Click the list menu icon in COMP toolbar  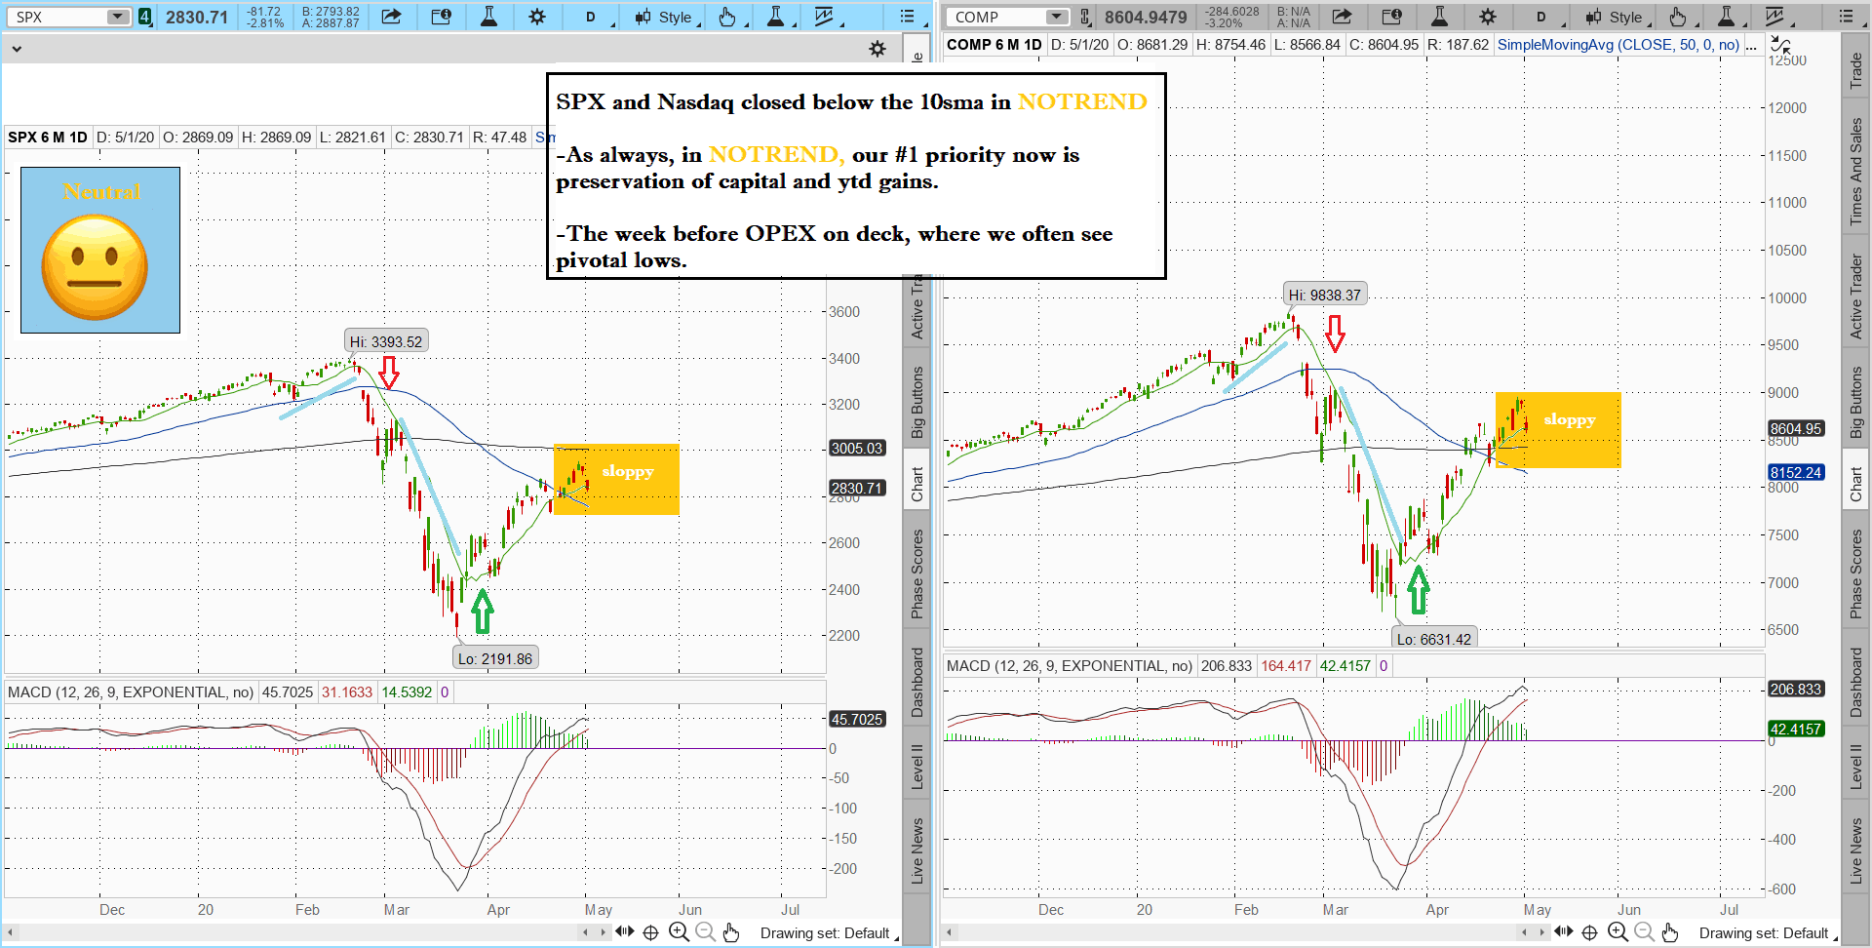coord(1846,17)
